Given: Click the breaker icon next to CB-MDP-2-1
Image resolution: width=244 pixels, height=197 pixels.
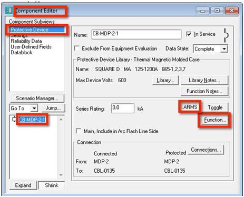Looking at the screenshot, I should [x=14, y=120].
